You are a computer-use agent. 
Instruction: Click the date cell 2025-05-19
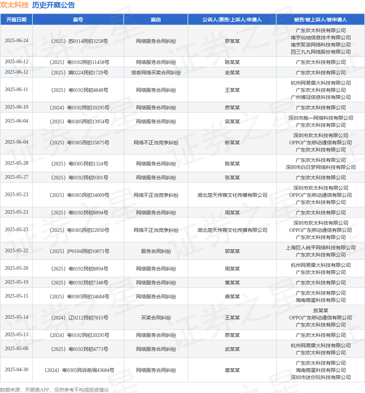point(16,282)
